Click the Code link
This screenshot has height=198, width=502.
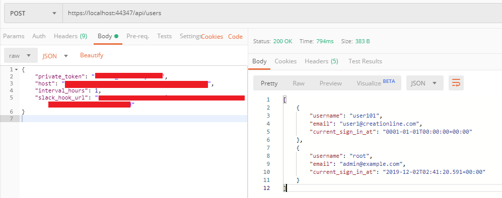coord(235,36)
